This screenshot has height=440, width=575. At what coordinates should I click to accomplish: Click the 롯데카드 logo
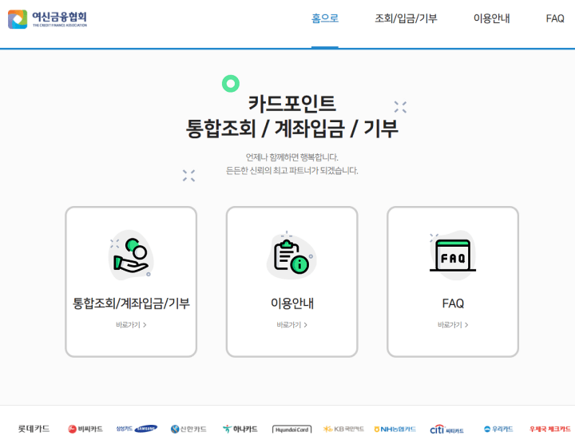pos(34,429)
